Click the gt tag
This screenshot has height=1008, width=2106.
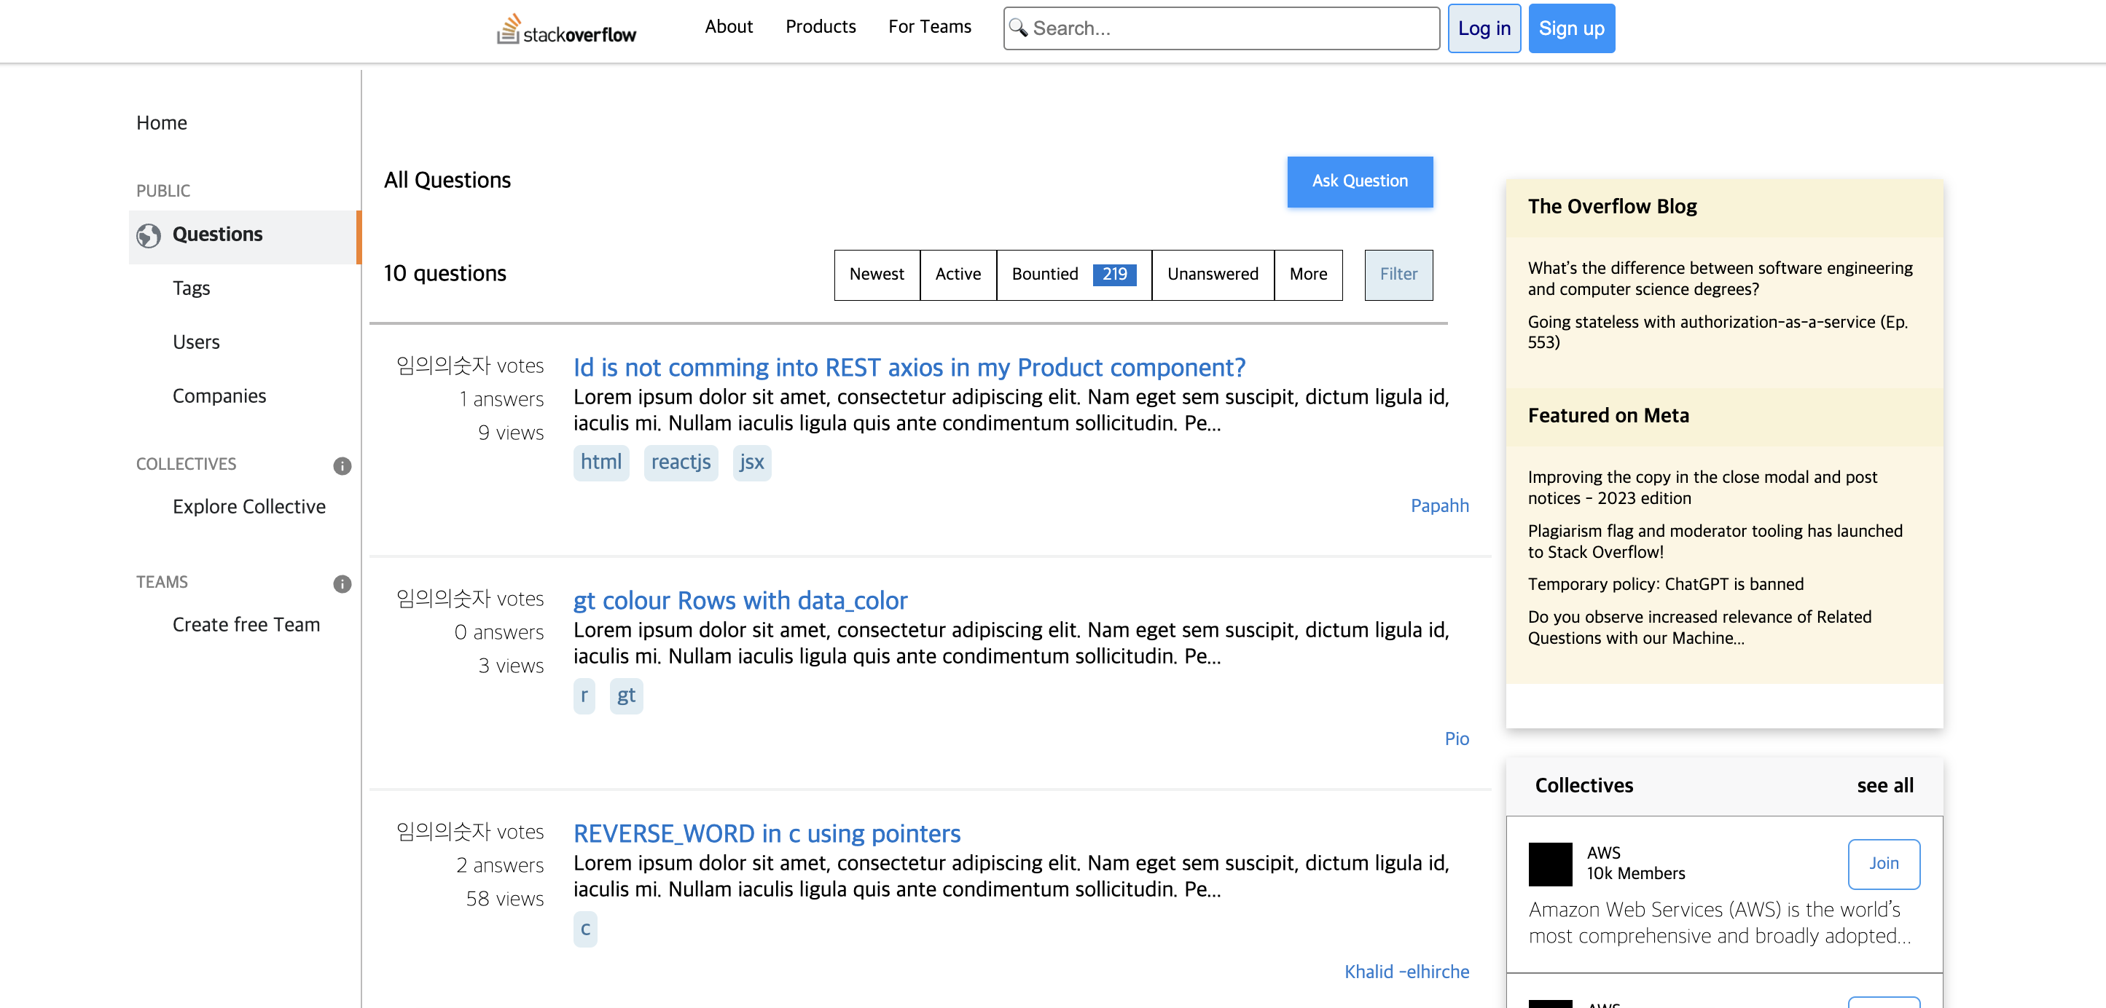[626, 696]
